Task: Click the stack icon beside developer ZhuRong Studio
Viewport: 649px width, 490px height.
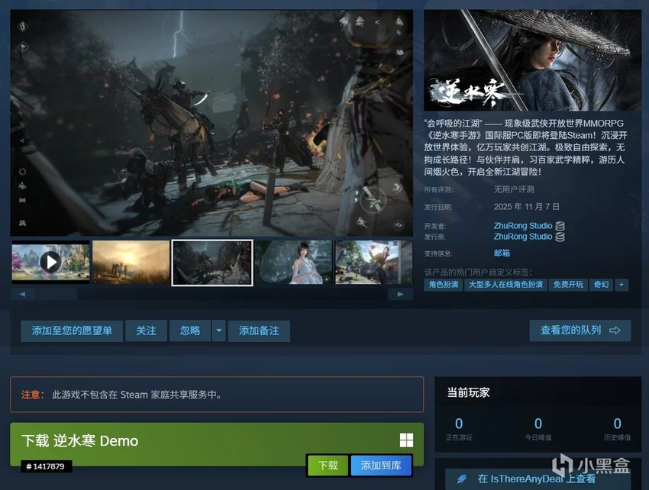Action: (x=560, y=226)
